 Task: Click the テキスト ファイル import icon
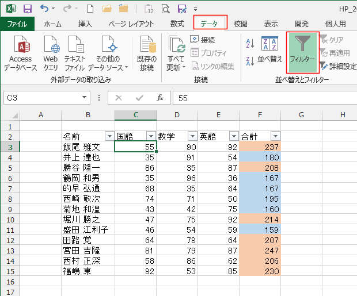coord(75,53)
